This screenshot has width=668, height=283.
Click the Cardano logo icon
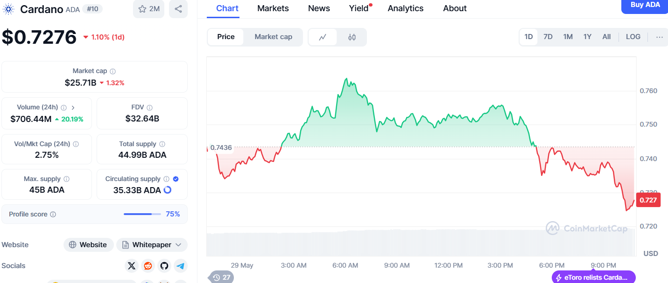click(9, 9)
